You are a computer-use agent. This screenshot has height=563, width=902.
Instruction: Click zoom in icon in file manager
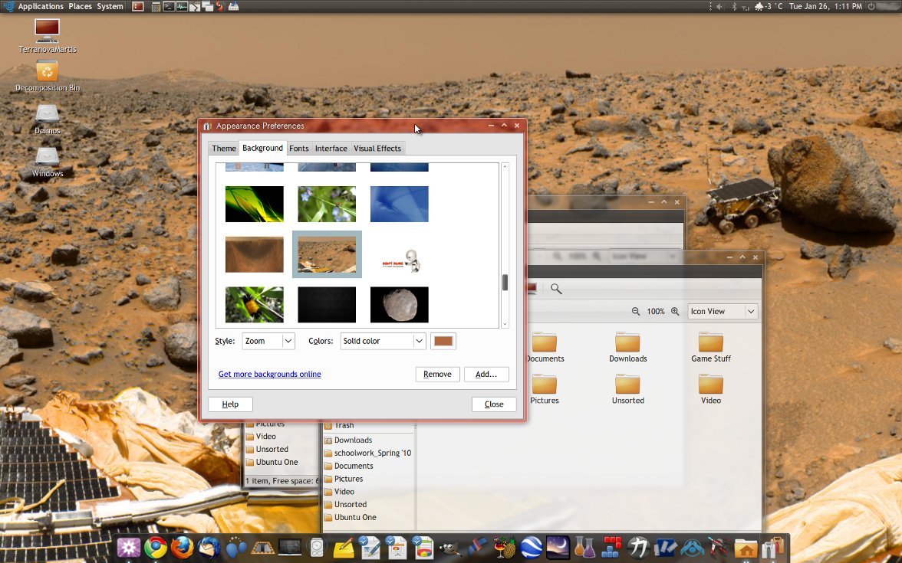point(675,311)
